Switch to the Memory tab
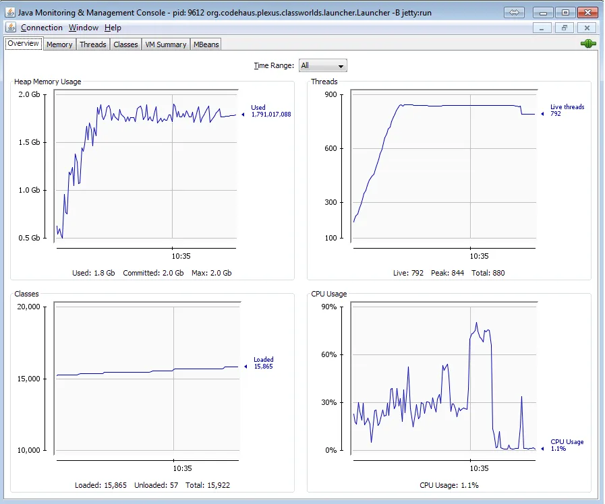 pos(59,44)
